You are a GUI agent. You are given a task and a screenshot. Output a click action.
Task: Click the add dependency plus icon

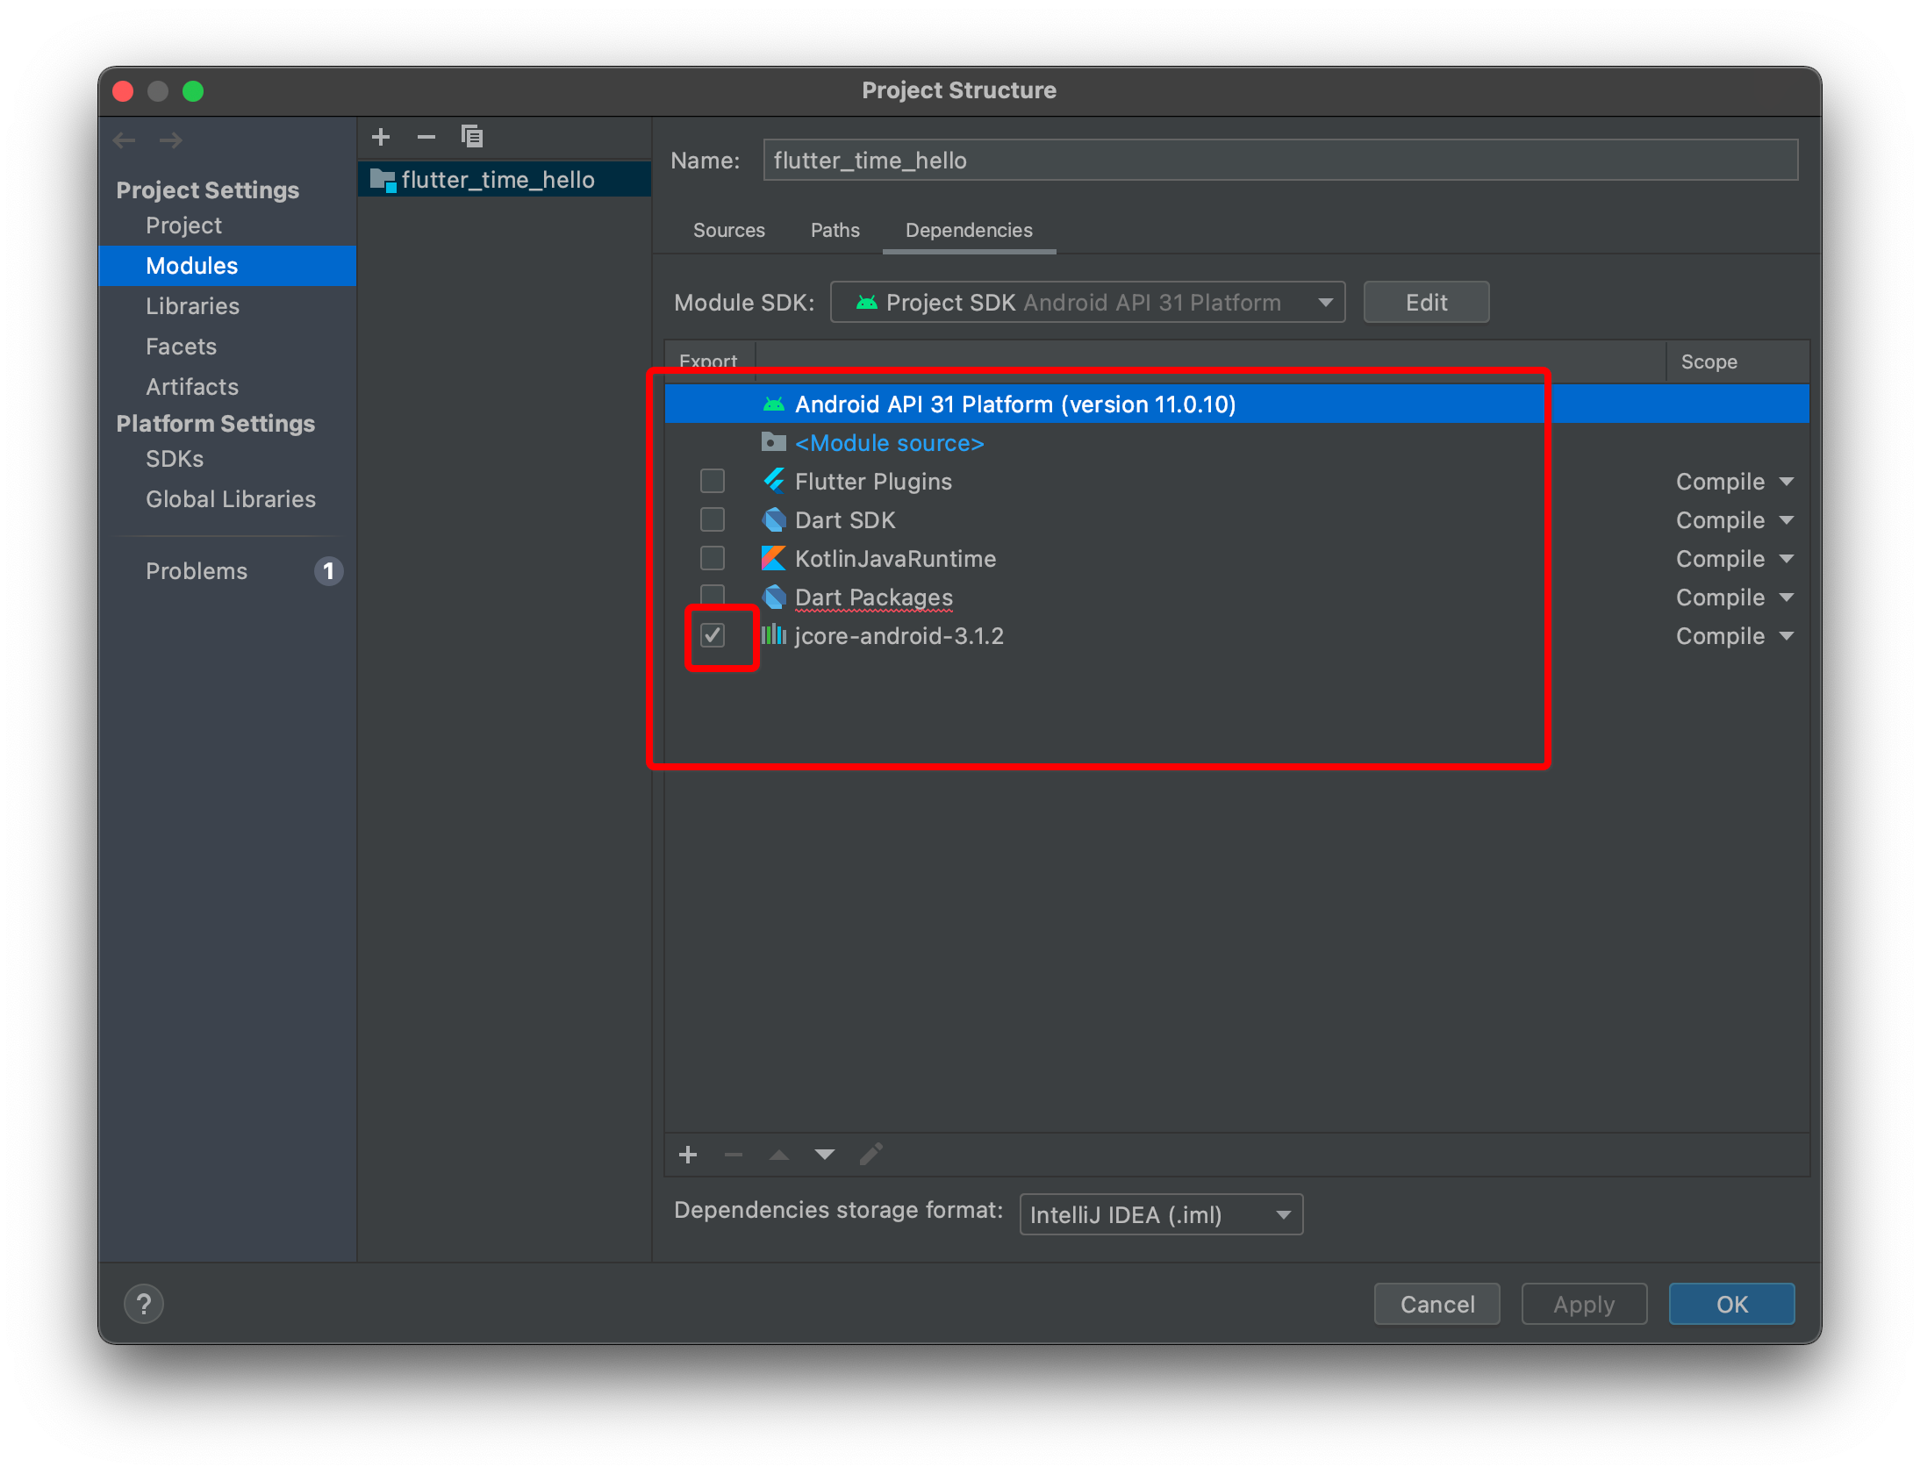tap(688, 1155)
